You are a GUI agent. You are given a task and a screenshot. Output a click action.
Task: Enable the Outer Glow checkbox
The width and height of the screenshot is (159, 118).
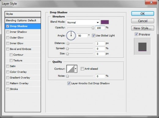pyautogui.click(x=8, y=38)
